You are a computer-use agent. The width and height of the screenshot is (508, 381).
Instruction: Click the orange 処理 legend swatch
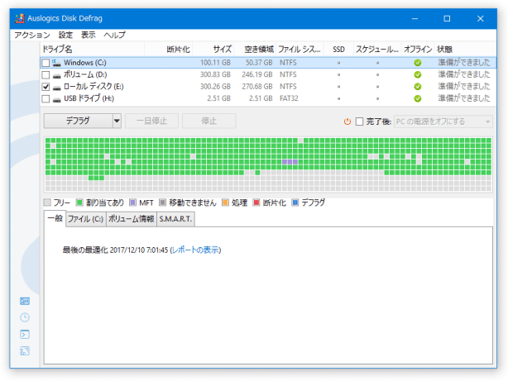225,202
